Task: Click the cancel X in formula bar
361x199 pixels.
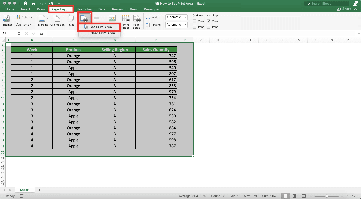Action: coord(26,33)
